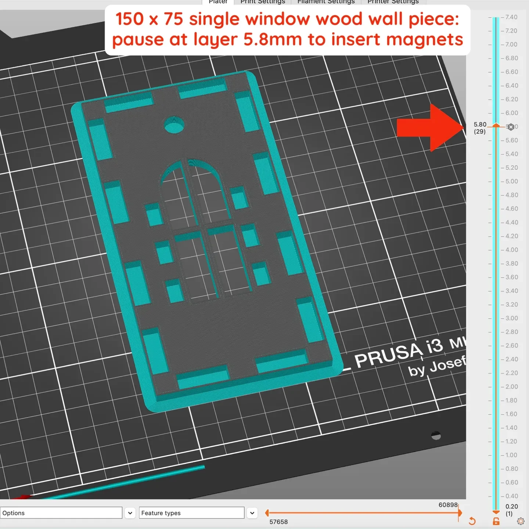529x529 pixels.
Task: Click the left thumb of horizontal move slider
Action: pos(267,513)
